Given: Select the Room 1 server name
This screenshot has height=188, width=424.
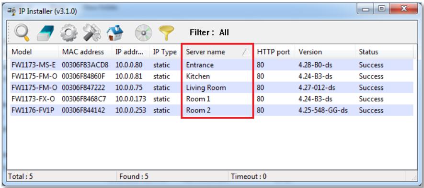Looking at the screenshot, I should tap(198, 99).
